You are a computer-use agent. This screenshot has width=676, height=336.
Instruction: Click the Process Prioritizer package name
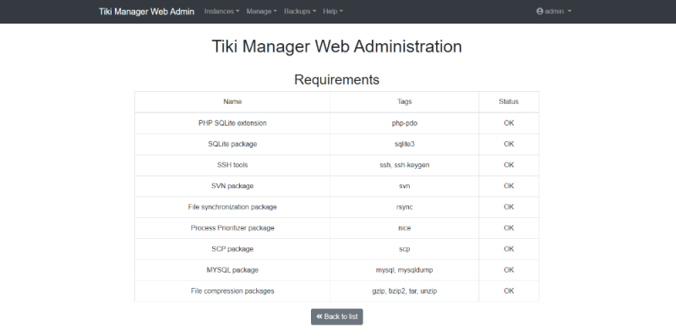pos(232,228)
